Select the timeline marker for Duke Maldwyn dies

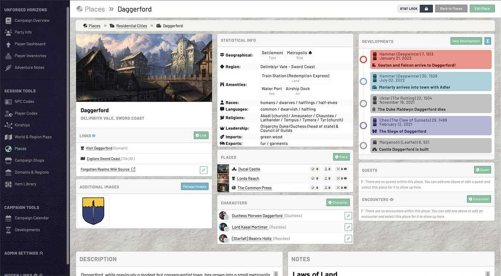(363, 103)
